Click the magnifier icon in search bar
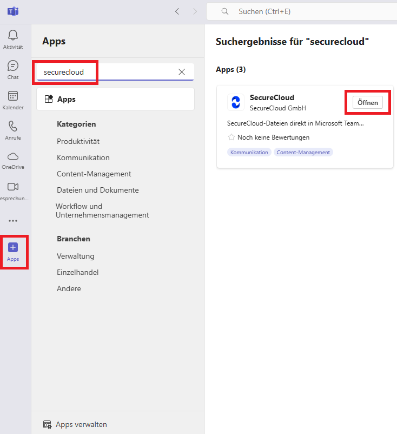Screen dimensions: 397x434 (225, 11)
